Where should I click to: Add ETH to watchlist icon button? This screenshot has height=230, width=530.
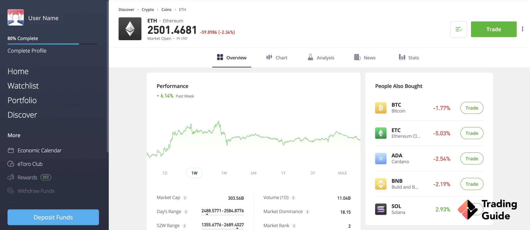[x=459, y=29]
